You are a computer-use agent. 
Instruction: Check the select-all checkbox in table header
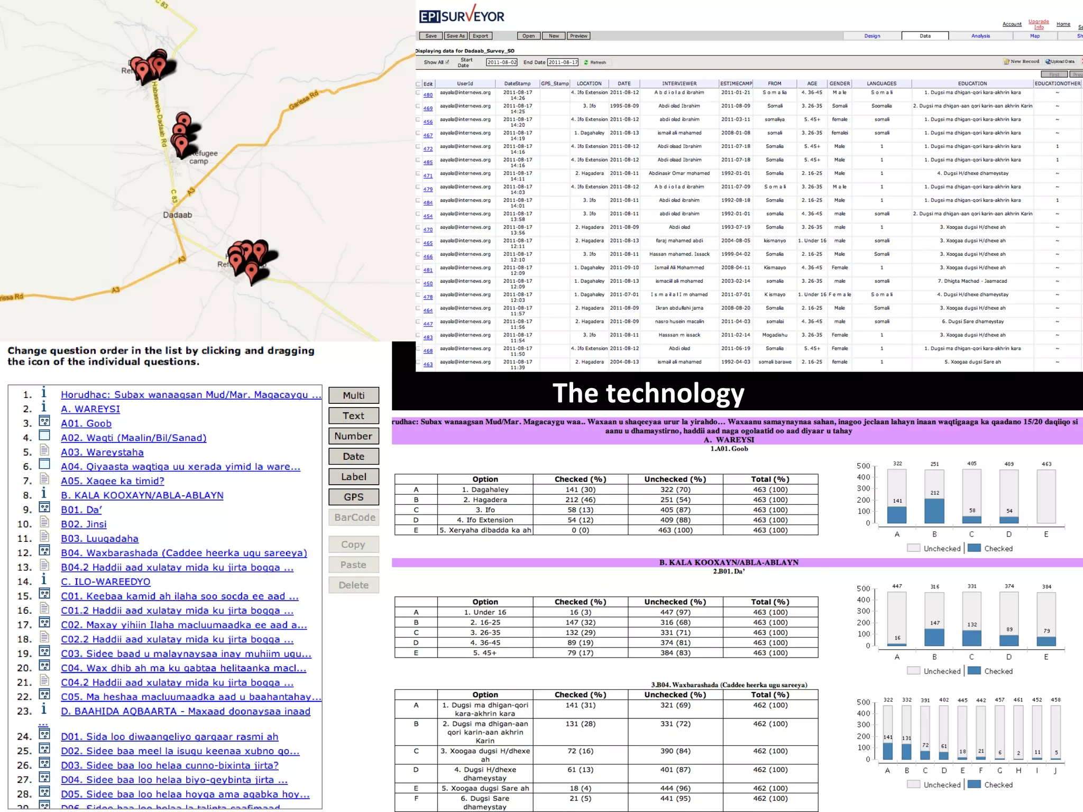[x=418, y=84]
